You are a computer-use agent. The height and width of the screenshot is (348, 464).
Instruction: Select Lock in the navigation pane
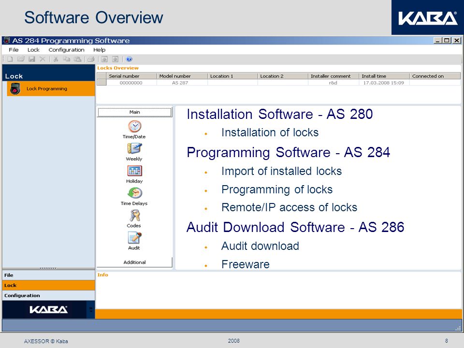tap(48, 285)
